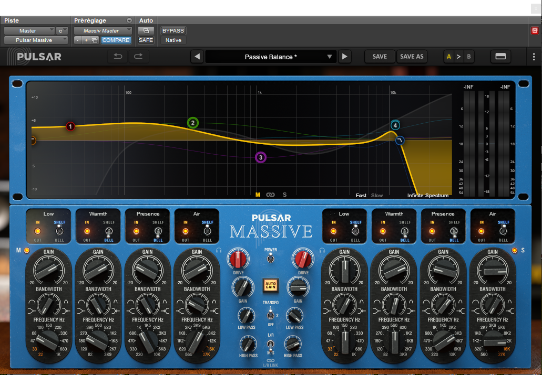Click the left Warmth BANDWIDTH knob

tap(98, 305)
